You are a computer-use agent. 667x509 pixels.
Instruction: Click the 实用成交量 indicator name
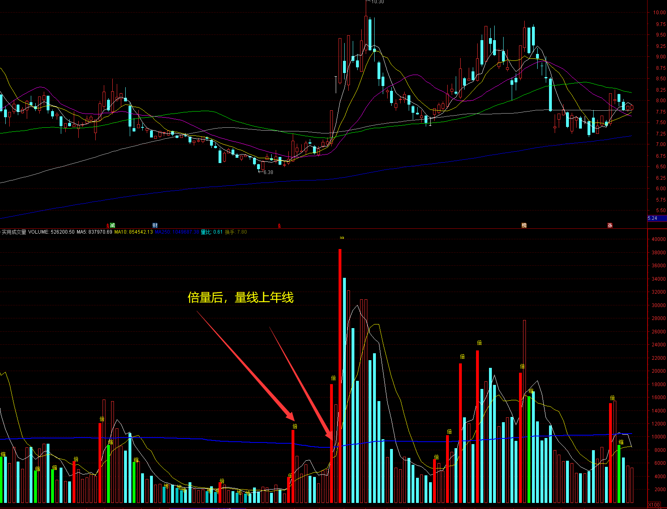[14, 232]
